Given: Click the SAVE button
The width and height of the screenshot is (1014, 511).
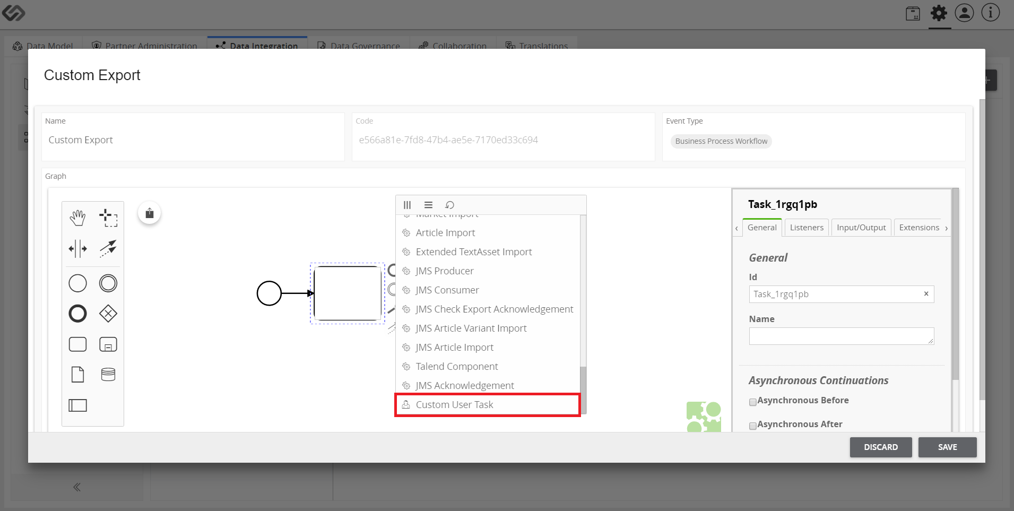Looking at the screenshot, I should [948, 447].
